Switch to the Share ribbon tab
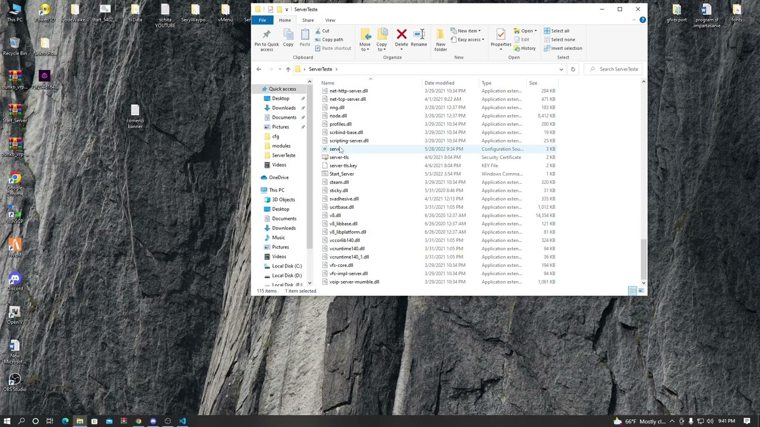760x427 pixels. (308, 20)
